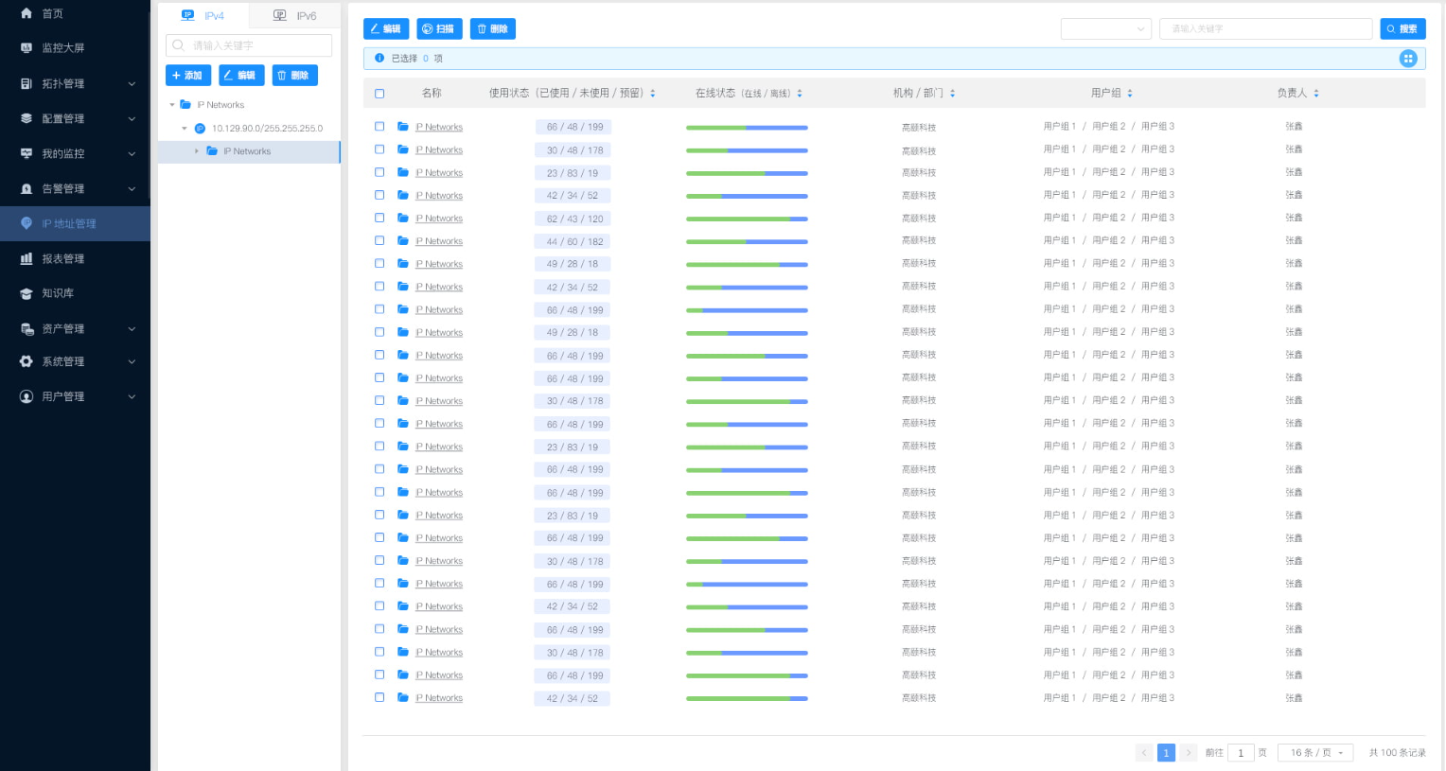Click the report management bar chart icon

26,259
